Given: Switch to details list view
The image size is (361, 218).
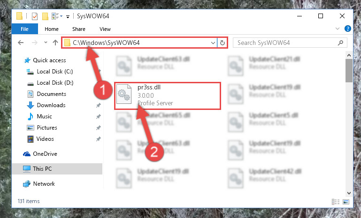Looking at the screenshot, I should pyautogui.click(x=336, y=202).
